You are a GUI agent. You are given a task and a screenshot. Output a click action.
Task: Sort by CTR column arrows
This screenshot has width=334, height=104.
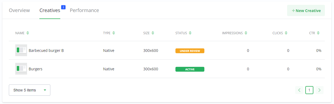click(318, 33)
